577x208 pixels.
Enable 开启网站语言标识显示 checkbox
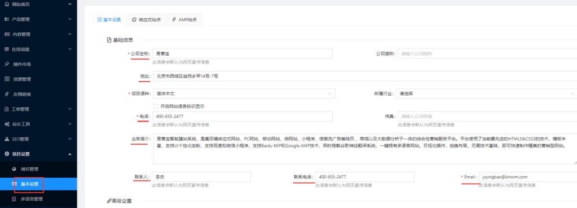pyautogui.click(x=155, y=106)
